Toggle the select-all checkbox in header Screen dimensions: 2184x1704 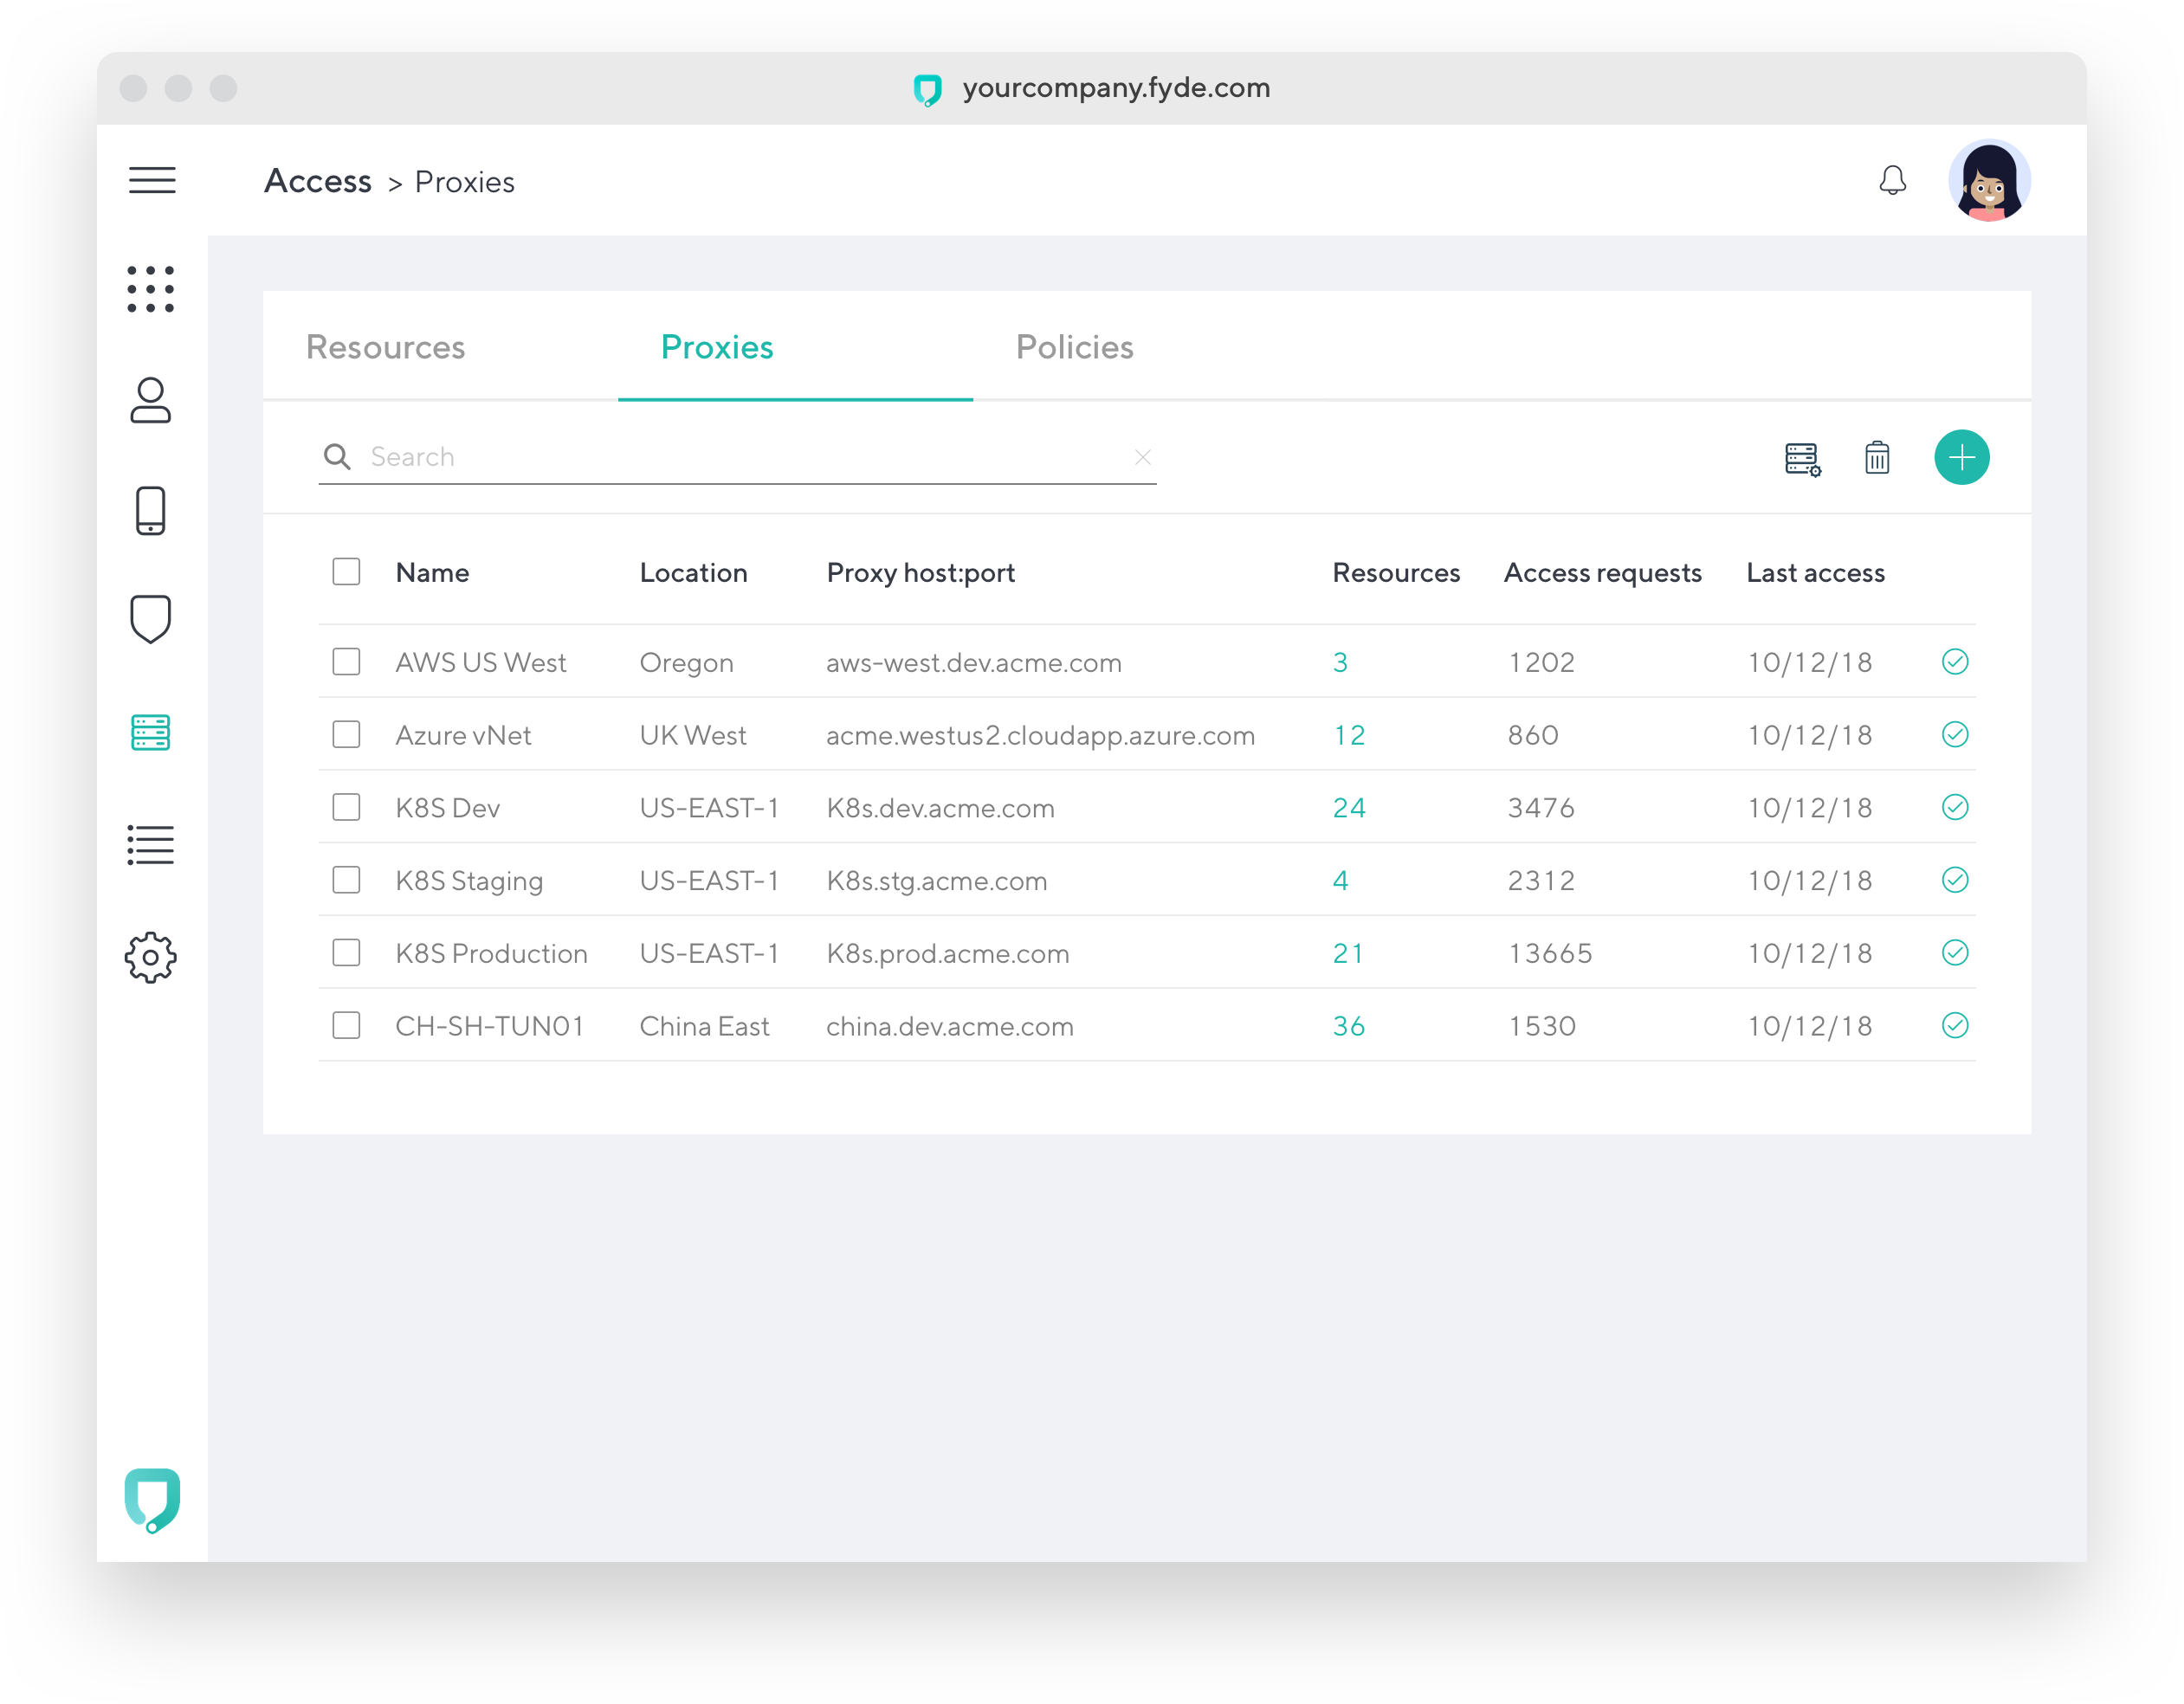tap(346, 572)
